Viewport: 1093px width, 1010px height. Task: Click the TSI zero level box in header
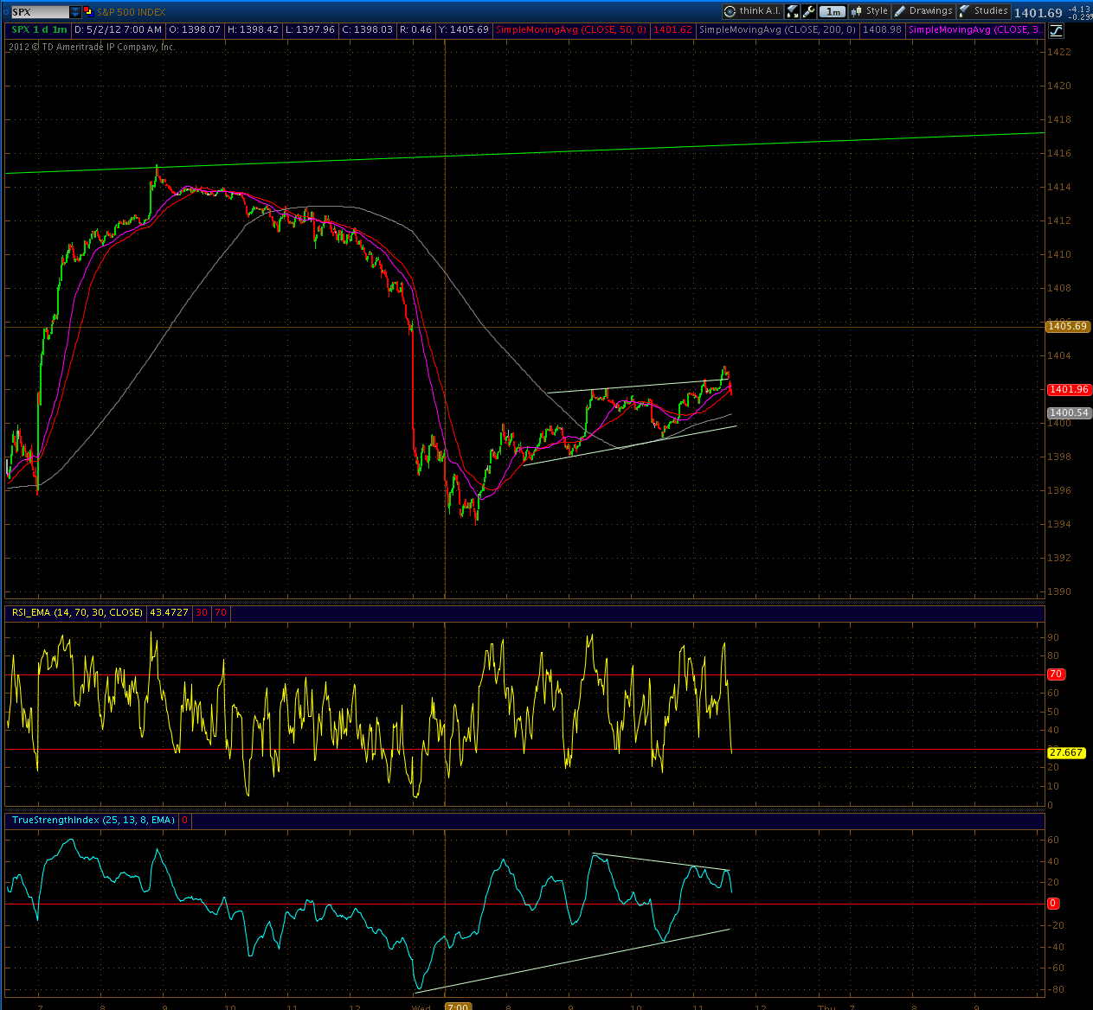point(185,820)
